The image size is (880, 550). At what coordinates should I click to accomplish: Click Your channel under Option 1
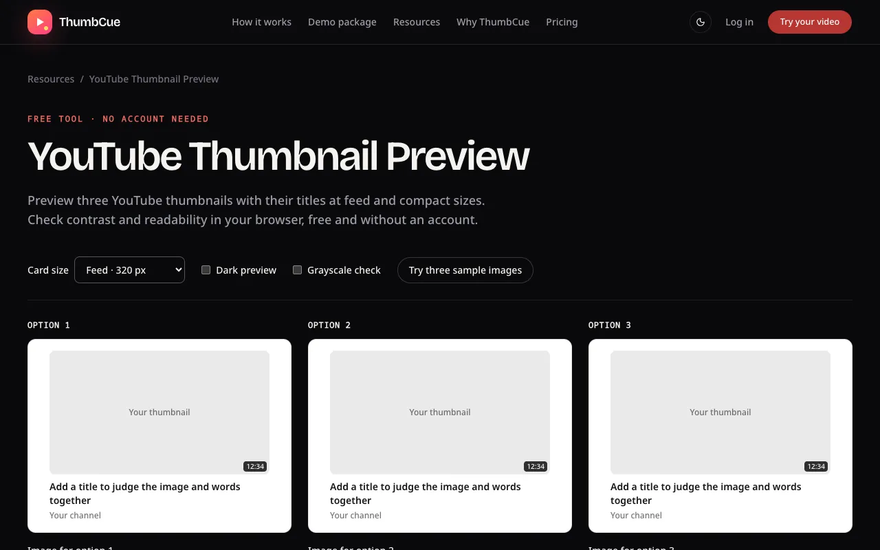click(x=75, y=516)
